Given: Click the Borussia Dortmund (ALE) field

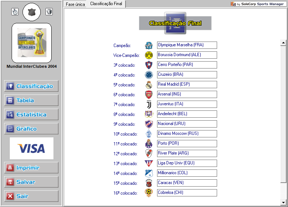Looking at the screenshot, I should pos(187,55).
